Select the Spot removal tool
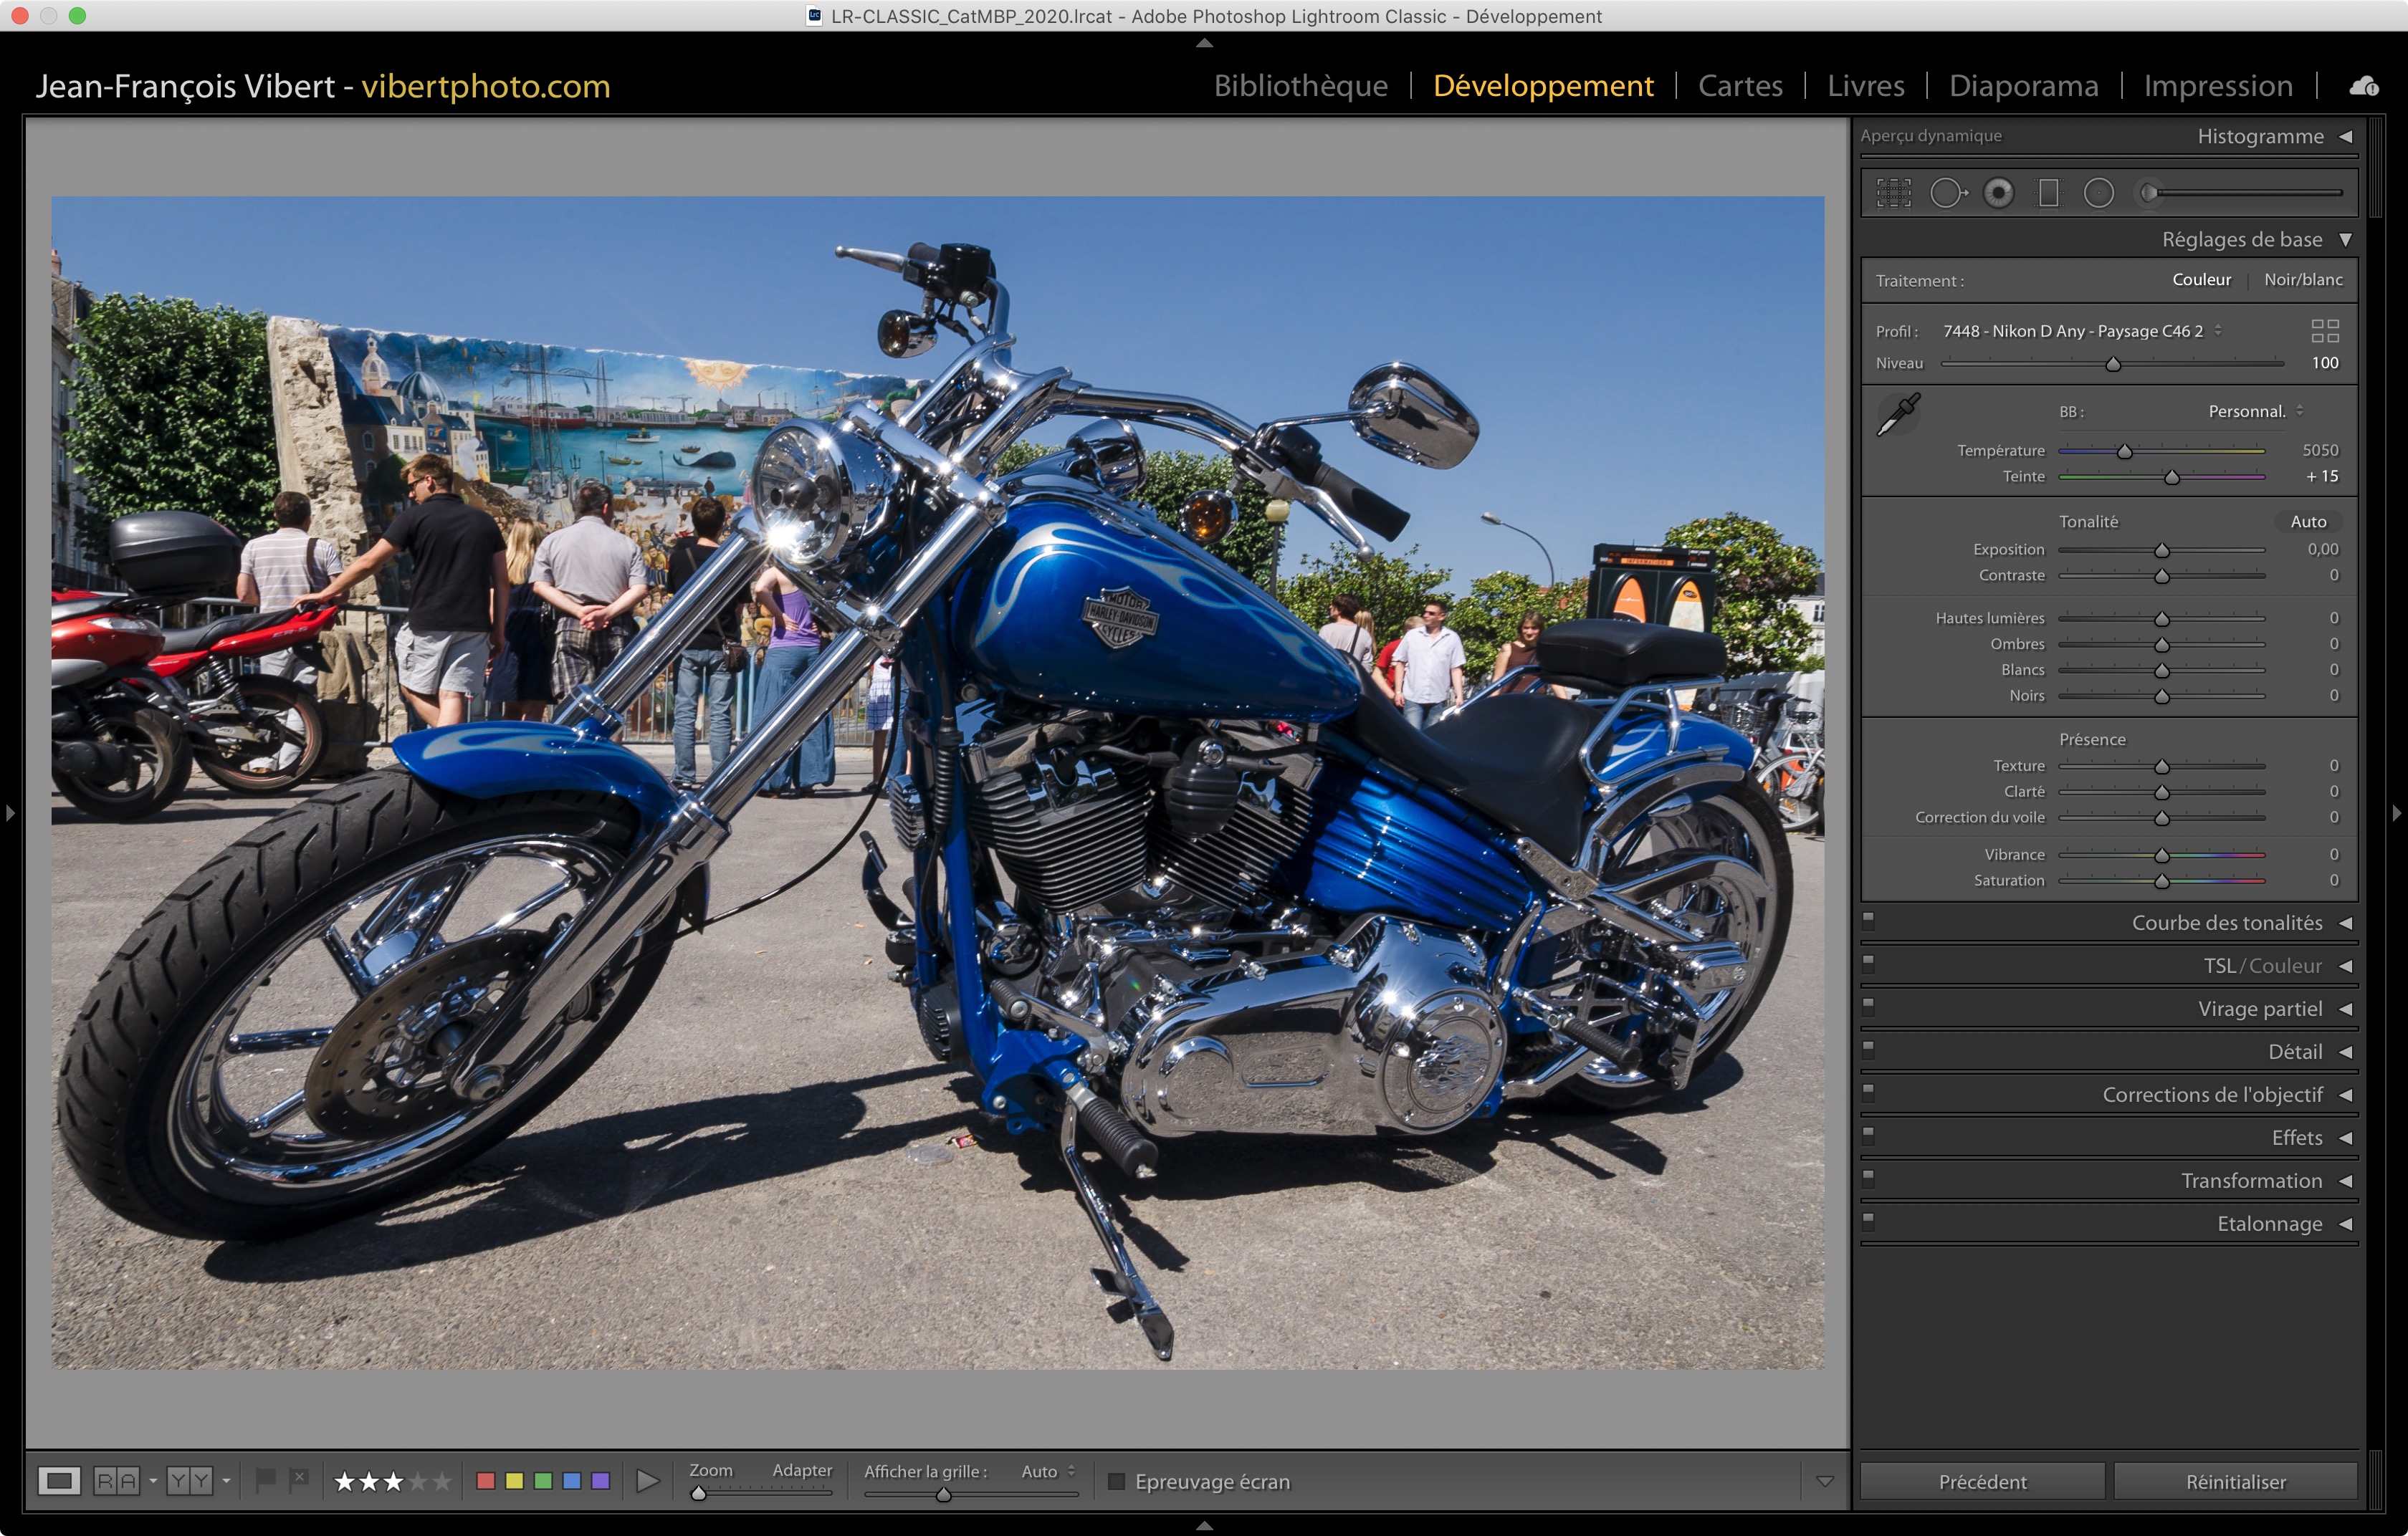Screen dimensions: 2408x1536 click(1946, 193)
